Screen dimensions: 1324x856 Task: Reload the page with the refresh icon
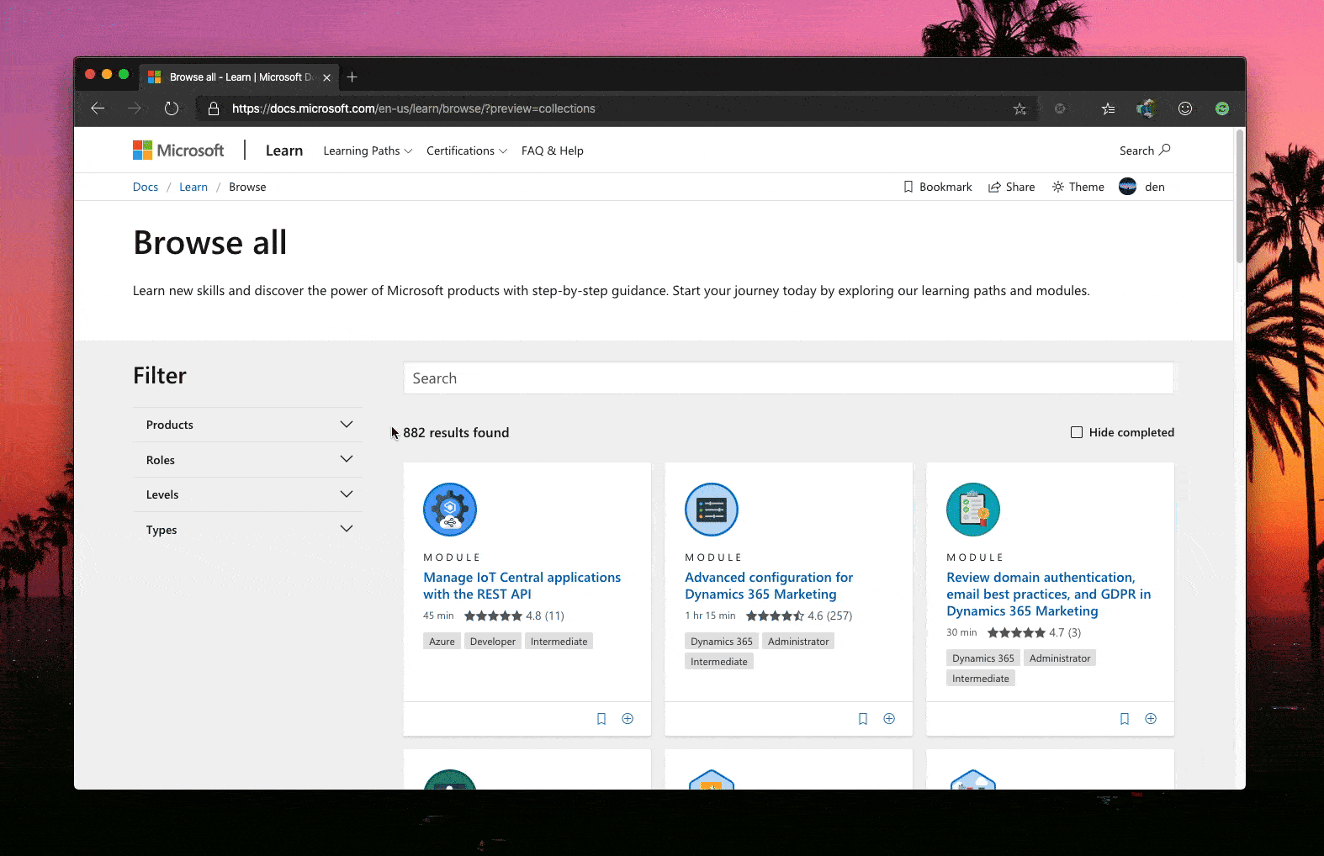coord(172,108)
